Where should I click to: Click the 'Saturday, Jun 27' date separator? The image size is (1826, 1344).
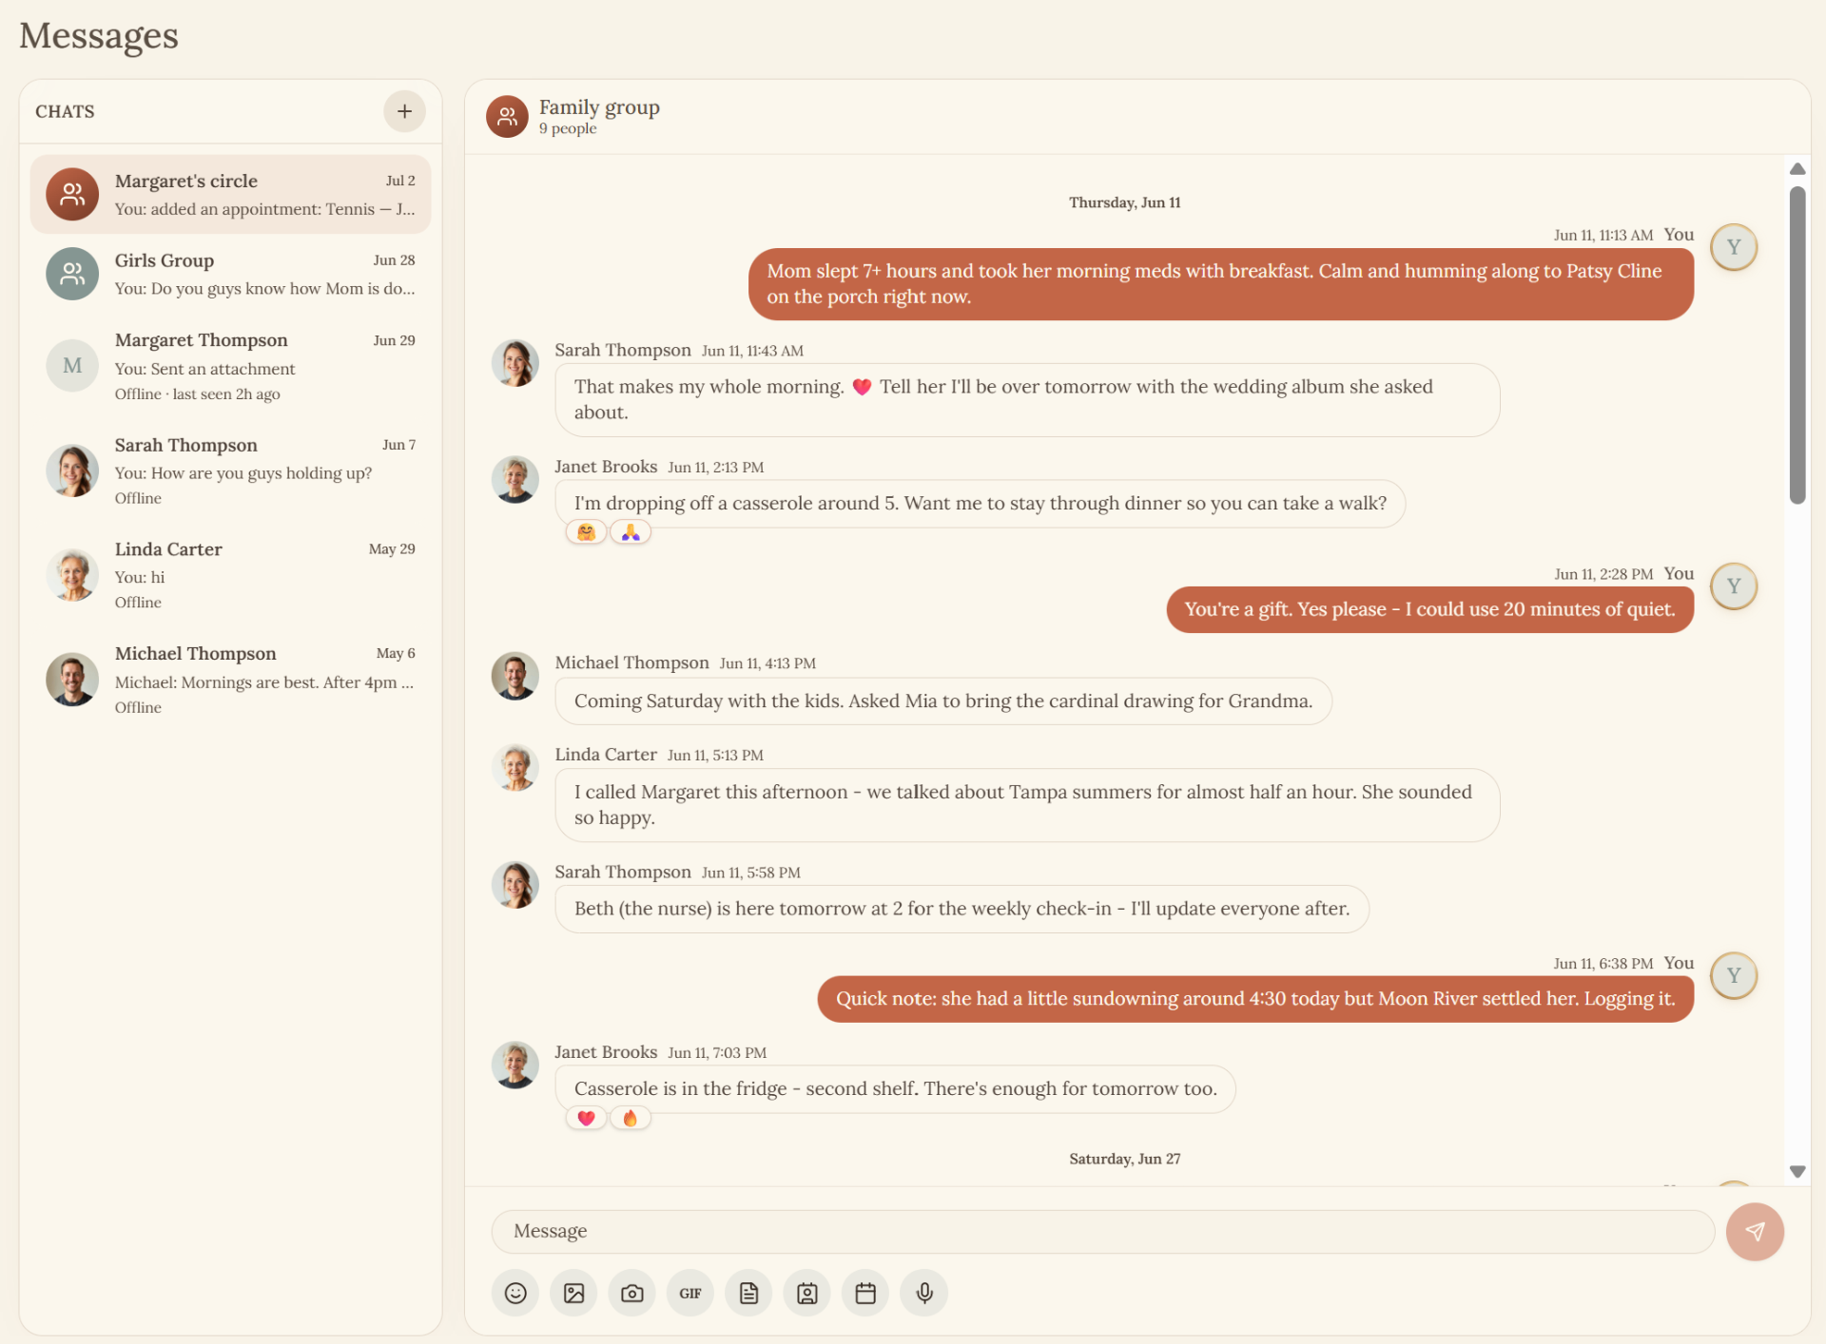coord(1124,1159)
